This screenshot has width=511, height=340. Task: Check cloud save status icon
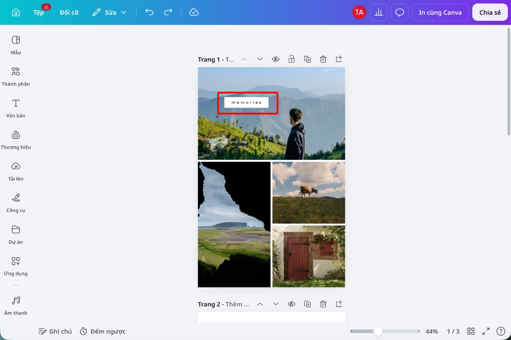pos(194,12)
